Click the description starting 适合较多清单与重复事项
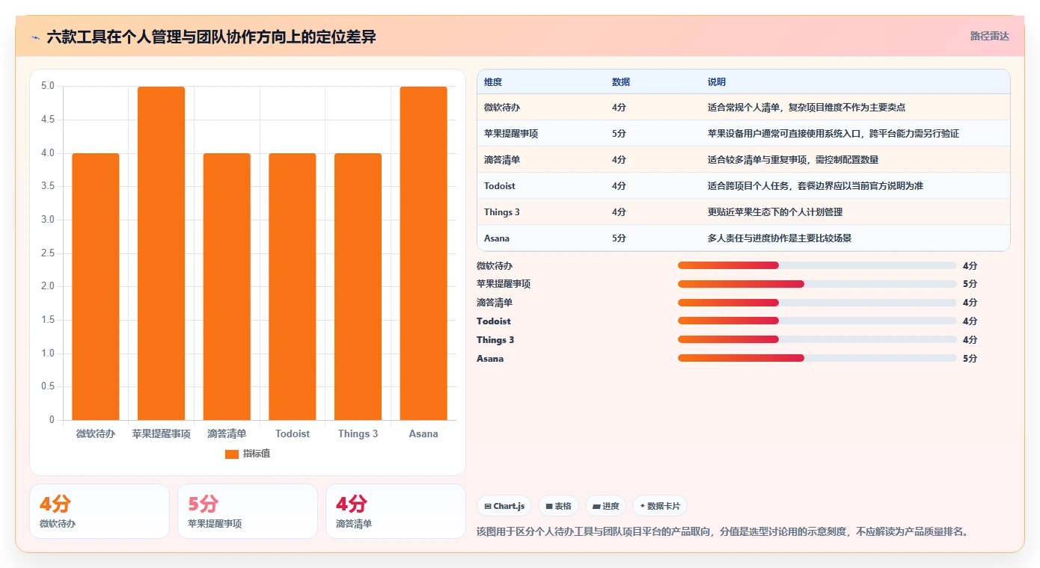The height and width of the screenshot is (568, 1040). click(793, 160)
